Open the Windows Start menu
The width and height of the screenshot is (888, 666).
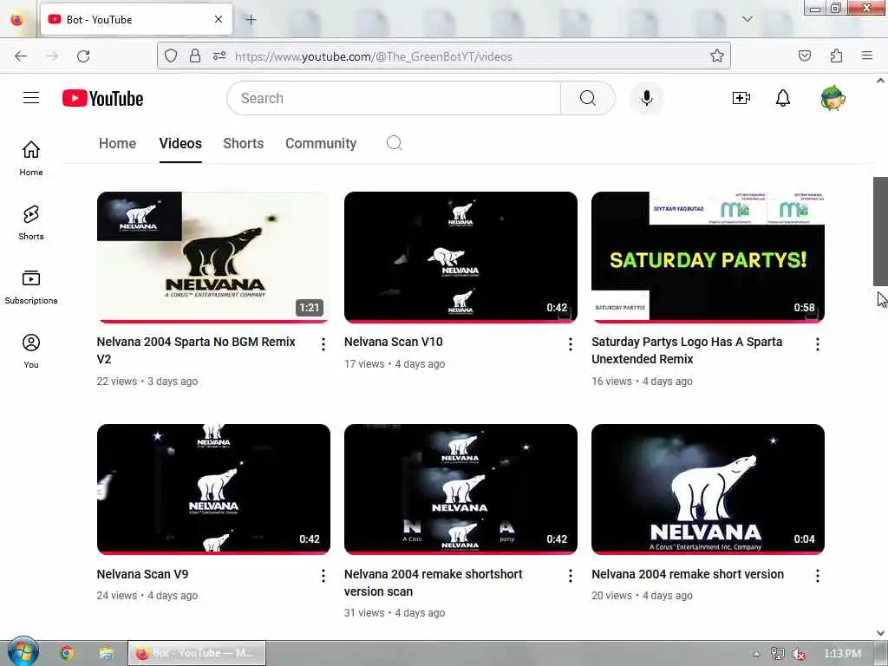pyautogui.click(x=23, y=652)
